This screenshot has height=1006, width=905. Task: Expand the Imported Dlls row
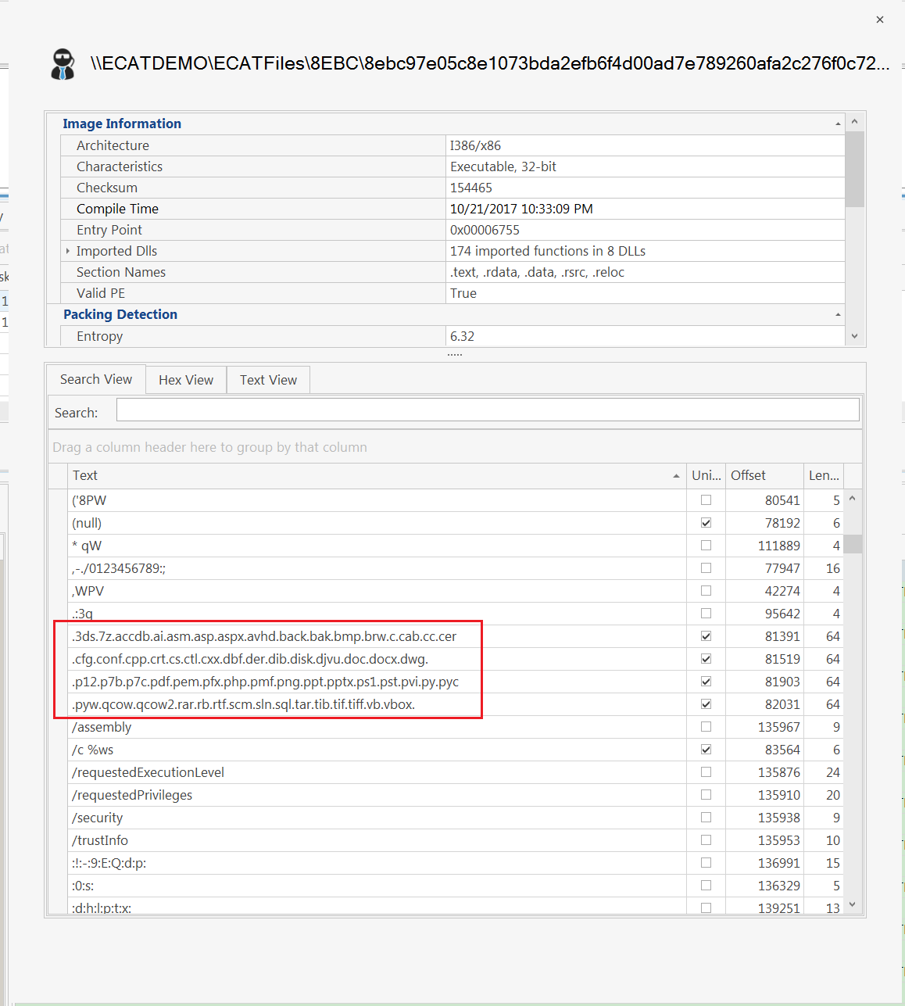click(x=68, y=251)
